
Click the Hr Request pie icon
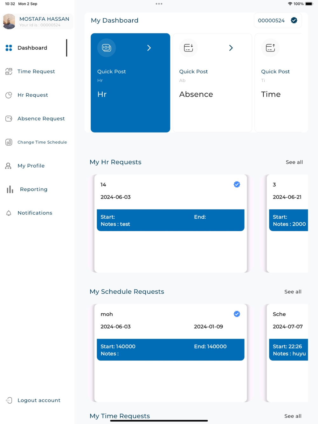[x=9, y=95]
